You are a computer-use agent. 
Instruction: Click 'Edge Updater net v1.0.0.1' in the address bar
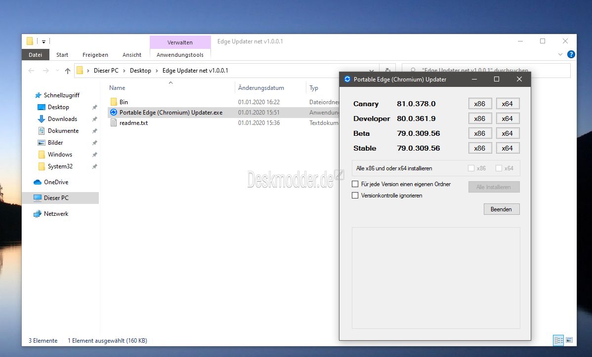(x=195, y=71)
